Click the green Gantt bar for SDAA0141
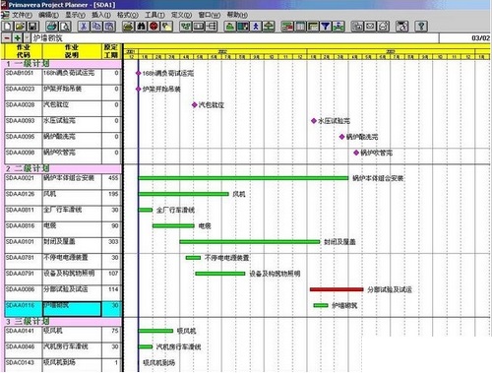492x373 pixels. point(155,331)
